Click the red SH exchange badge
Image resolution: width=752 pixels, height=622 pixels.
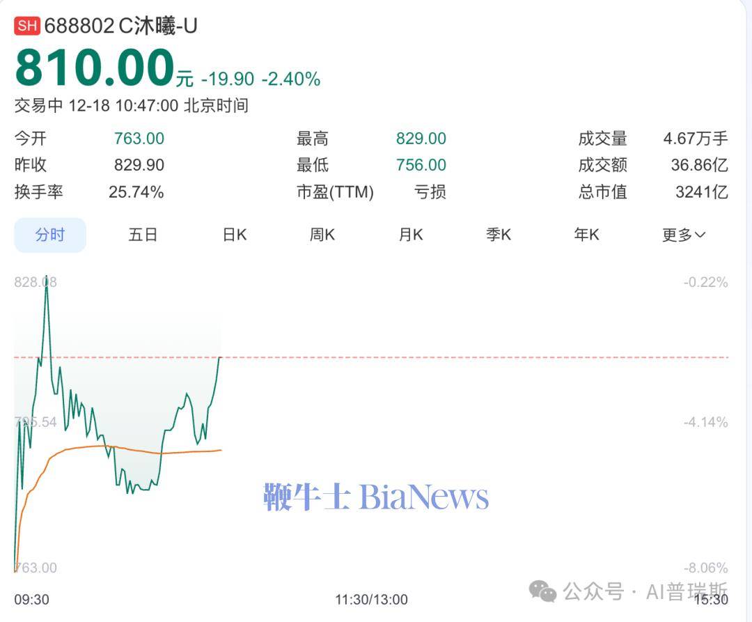[x=27, y=26]
